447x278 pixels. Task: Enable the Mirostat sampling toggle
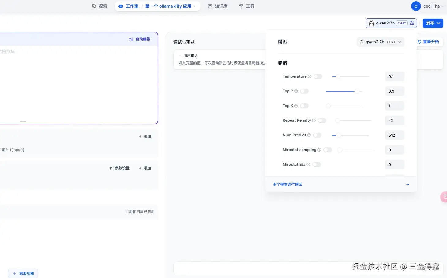pos(328,150)
